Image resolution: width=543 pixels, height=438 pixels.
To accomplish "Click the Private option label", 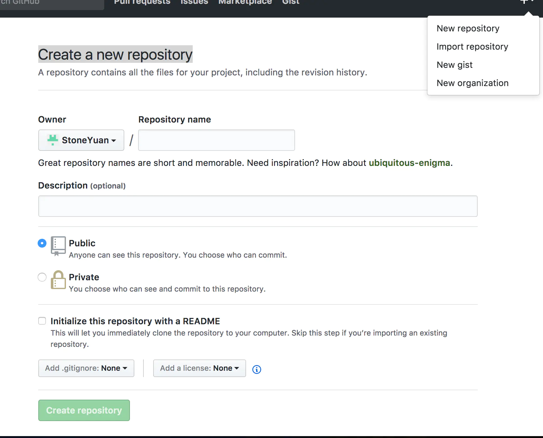I will coord(84,277).
